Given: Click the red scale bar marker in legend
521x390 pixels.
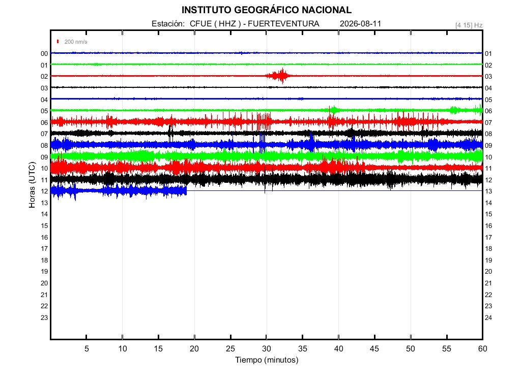Looking at the screenshot, I should pos(58,42).
